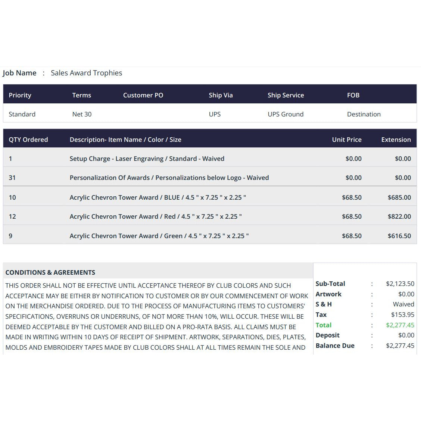Select the Unit Price column header

(347, 140)
